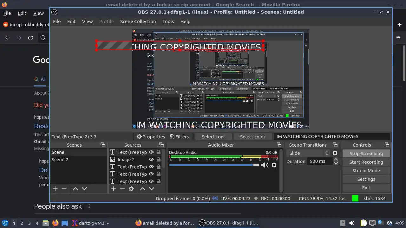Image resolution: width=406 pixels, height=228 pixels.
Task: Move scene up in Scenes panel
Action: point(75,189)
